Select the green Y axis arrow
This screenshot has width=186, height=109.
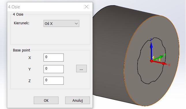coord(158,58)
